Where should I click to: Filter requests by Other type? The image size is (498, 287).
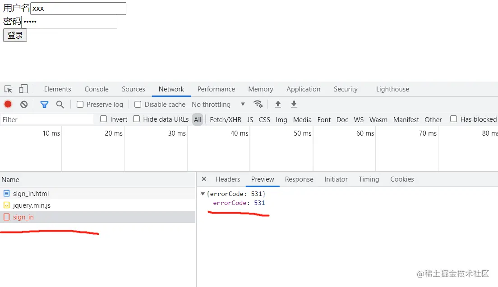pos(433,119)
